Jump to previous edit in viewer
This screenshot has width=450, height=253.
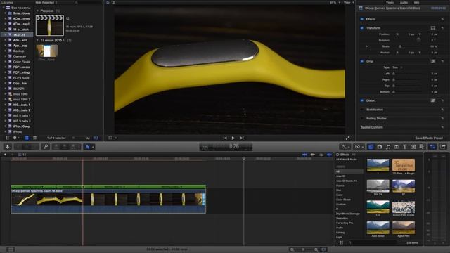[x=225, y=138]
